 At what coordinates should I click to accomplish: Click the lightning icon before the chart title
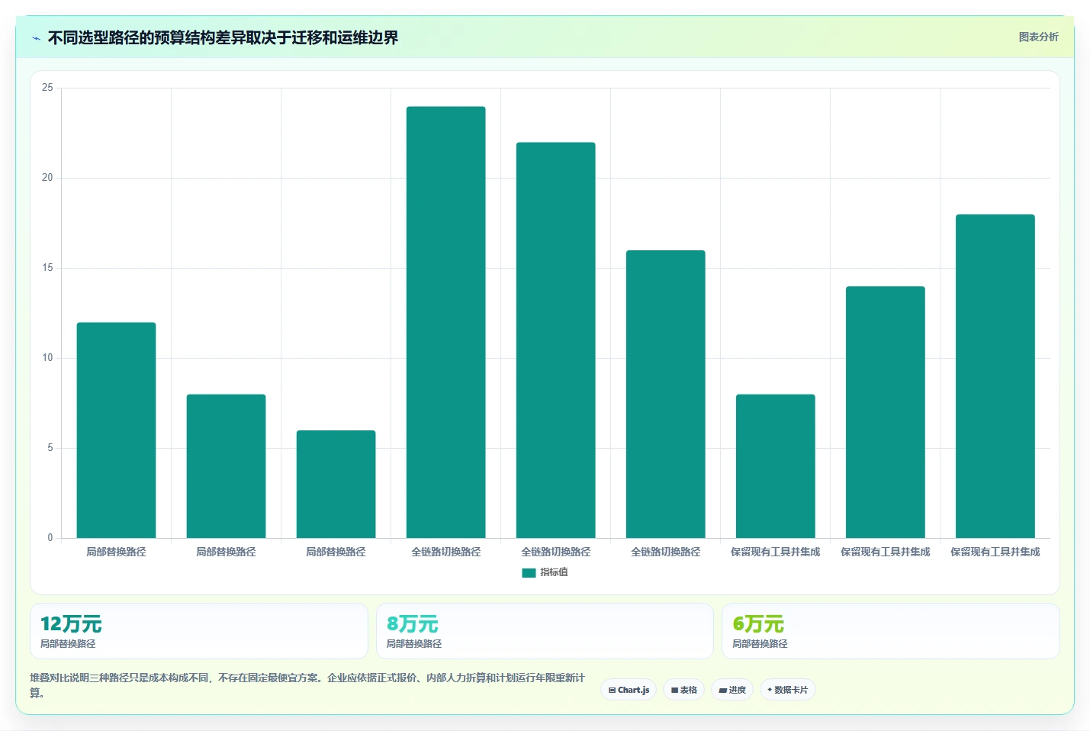click(x=36, y=38)
